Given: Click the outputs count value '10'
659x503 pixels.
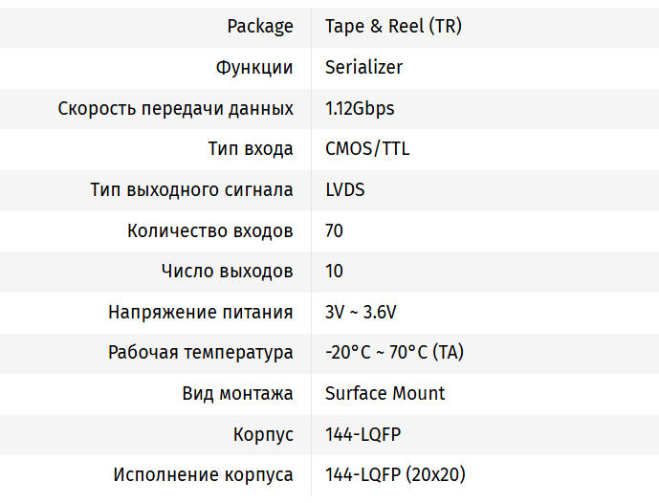Looking at the screenshot, I should click(334, 272).
